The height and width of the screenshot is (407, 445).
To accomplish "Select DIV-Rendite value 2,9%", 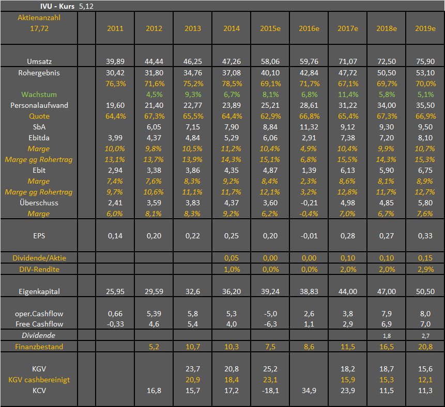I will click(x=425, y=269).
